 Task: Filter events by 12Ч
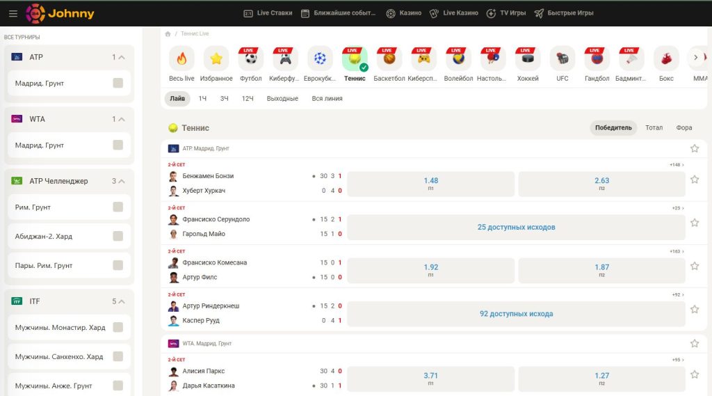tap(248, 98)
